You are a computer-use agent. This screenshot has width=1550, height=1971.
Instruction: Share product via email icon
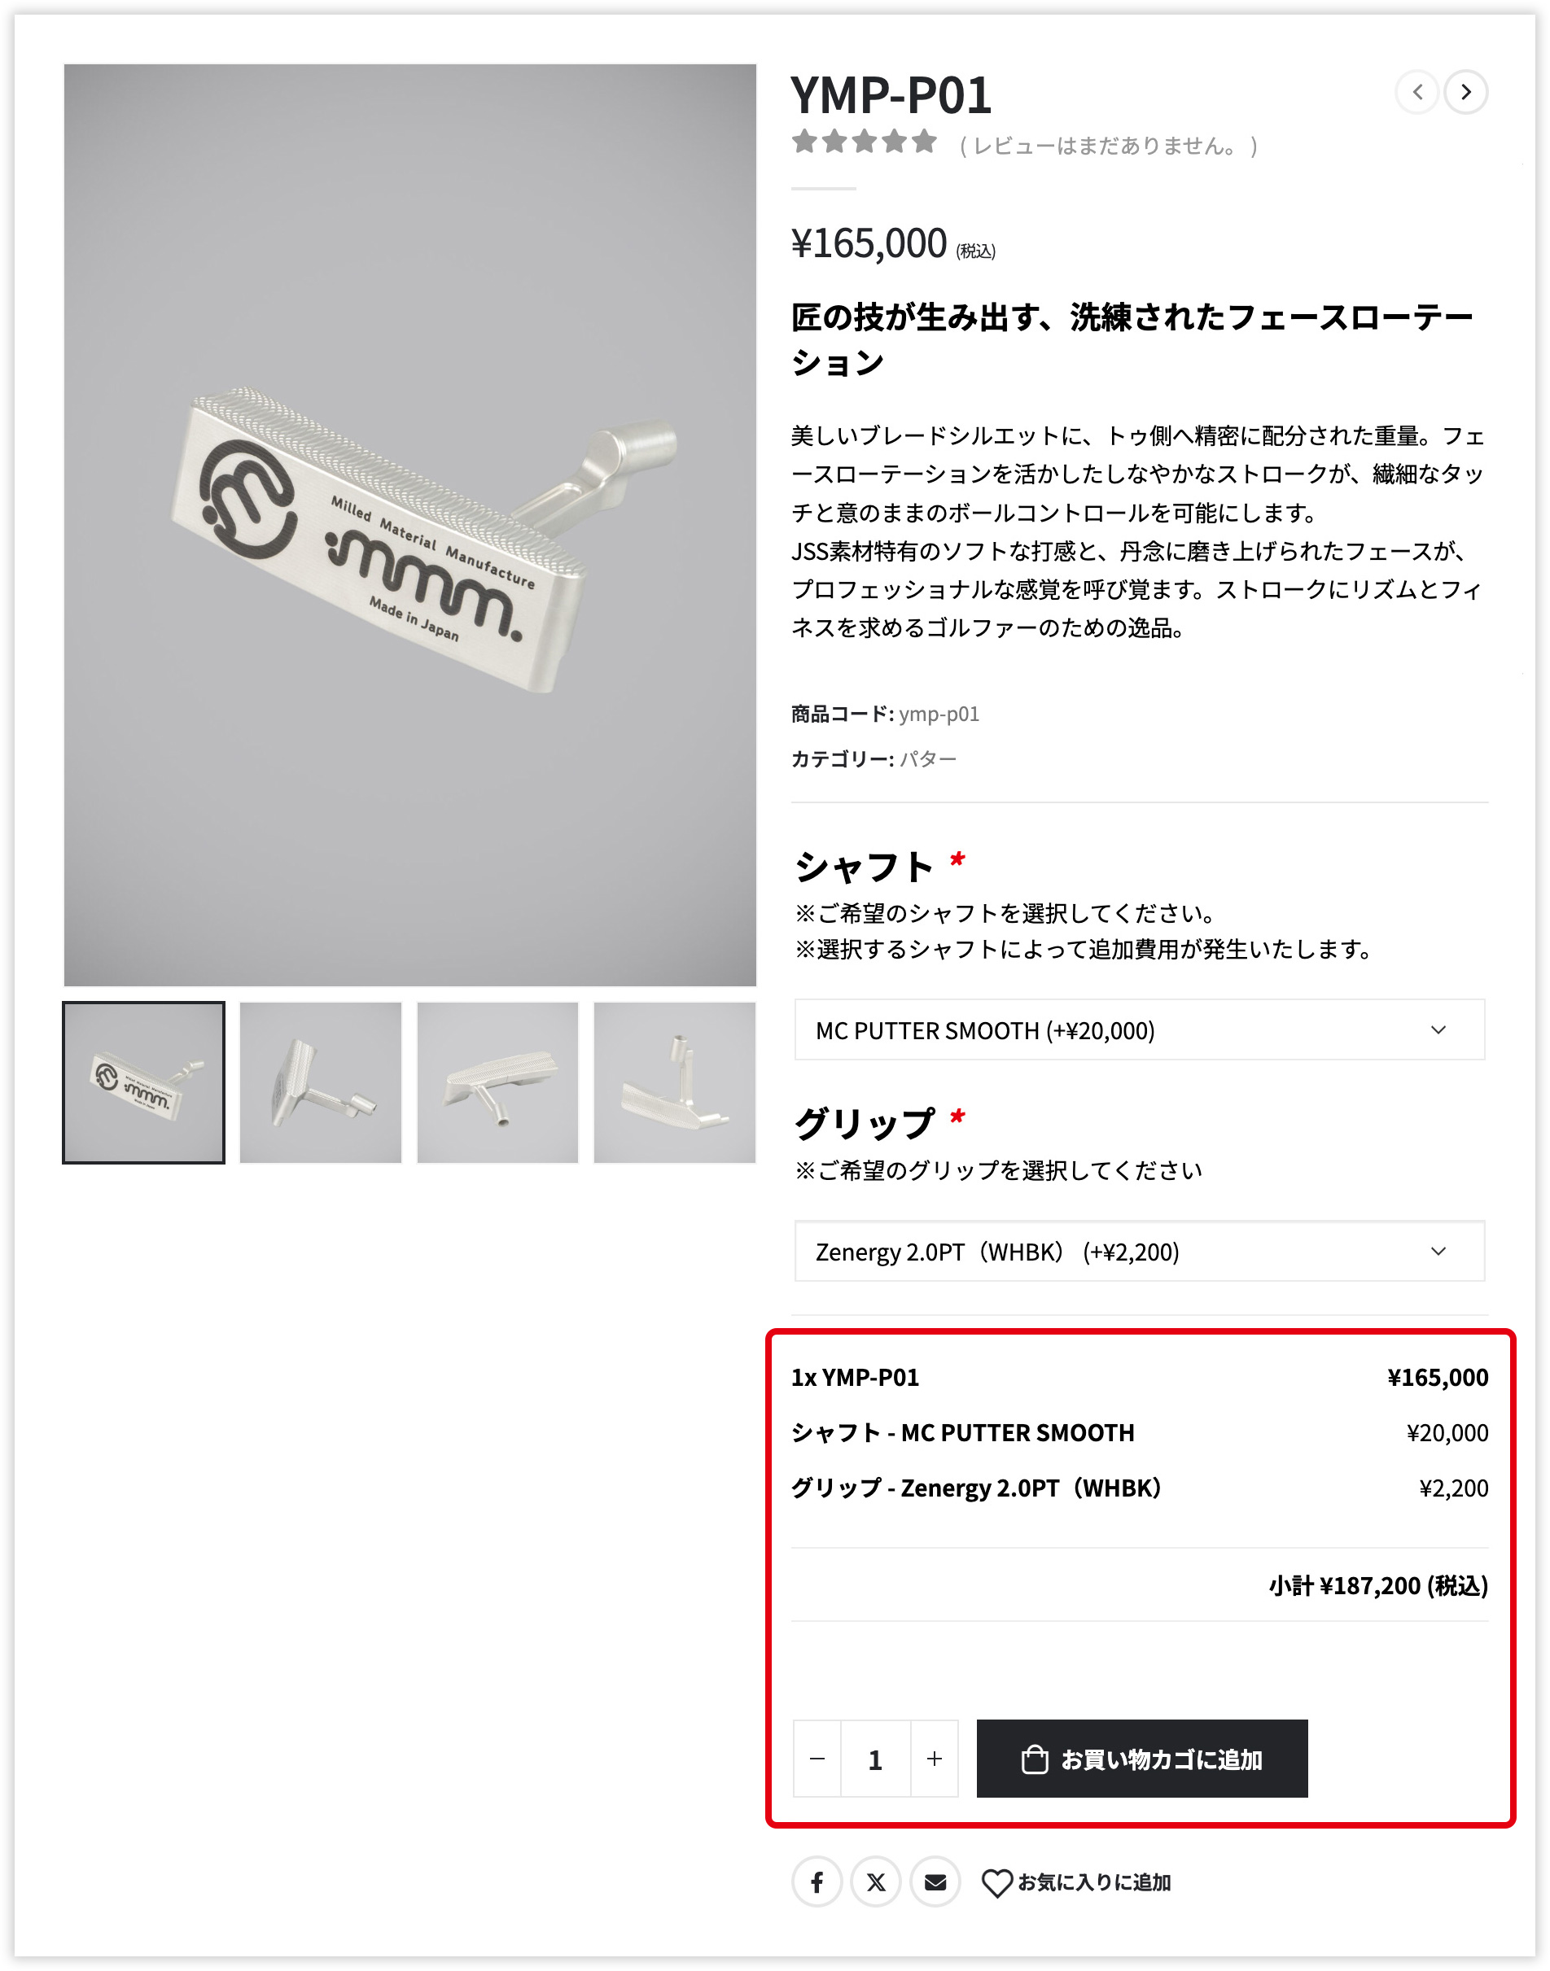(935, 1882)
